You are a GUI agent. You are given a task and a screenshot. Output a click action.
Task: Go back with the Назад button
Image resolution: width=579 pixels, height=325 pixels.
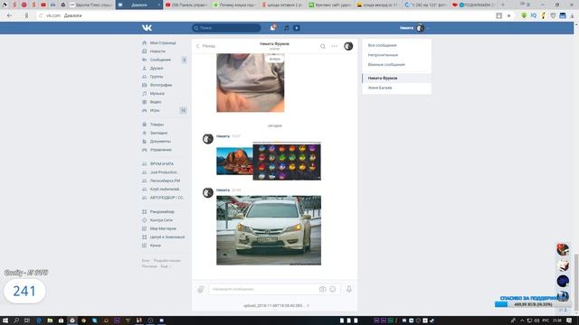[x=205, y=46]
